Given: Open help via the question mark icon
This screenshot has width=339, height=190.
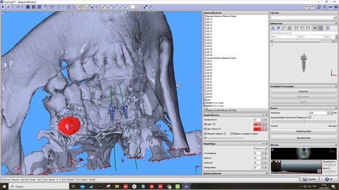Looking at the screenshot, I should coord(336,7).
